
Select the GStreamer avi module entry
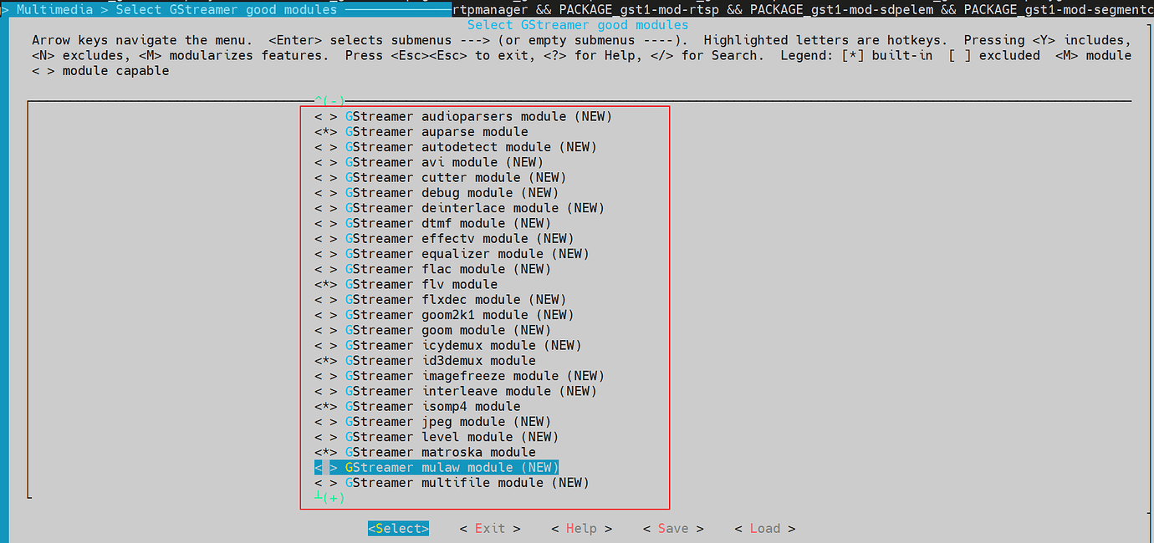[x=443, y=162]
